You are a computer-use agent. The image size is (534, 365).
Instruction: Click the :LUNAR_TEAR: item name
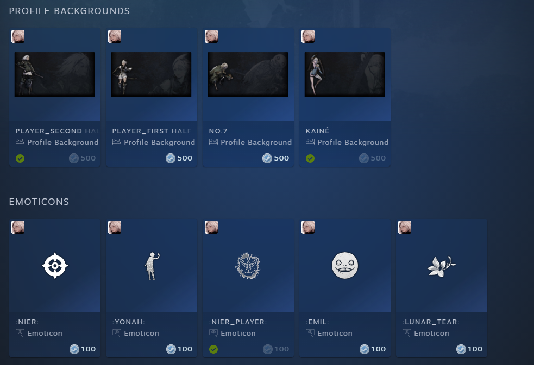click(431, 322)
